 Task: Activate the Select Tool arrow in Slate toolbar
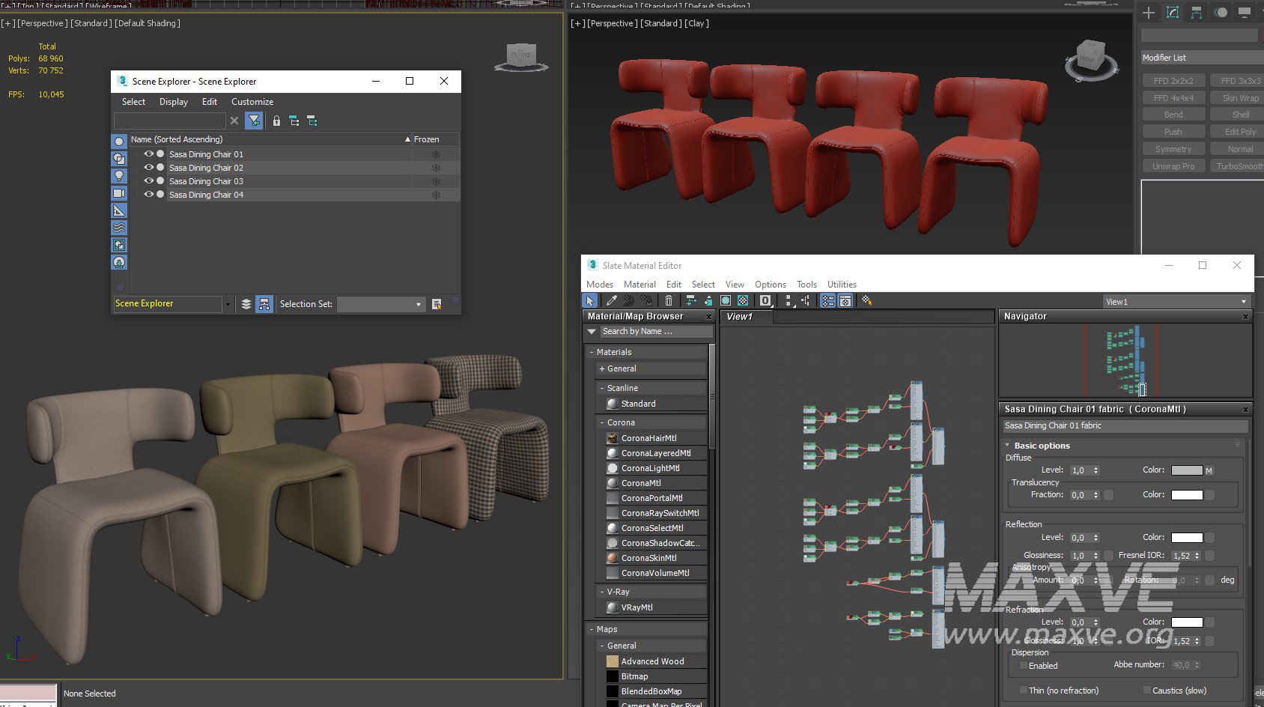(590, 300)
